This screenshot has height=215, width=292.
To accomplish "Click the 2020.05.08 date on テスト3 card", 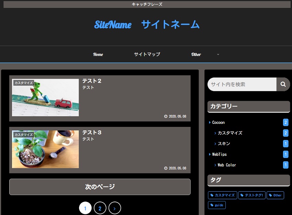I will (178, 168).
